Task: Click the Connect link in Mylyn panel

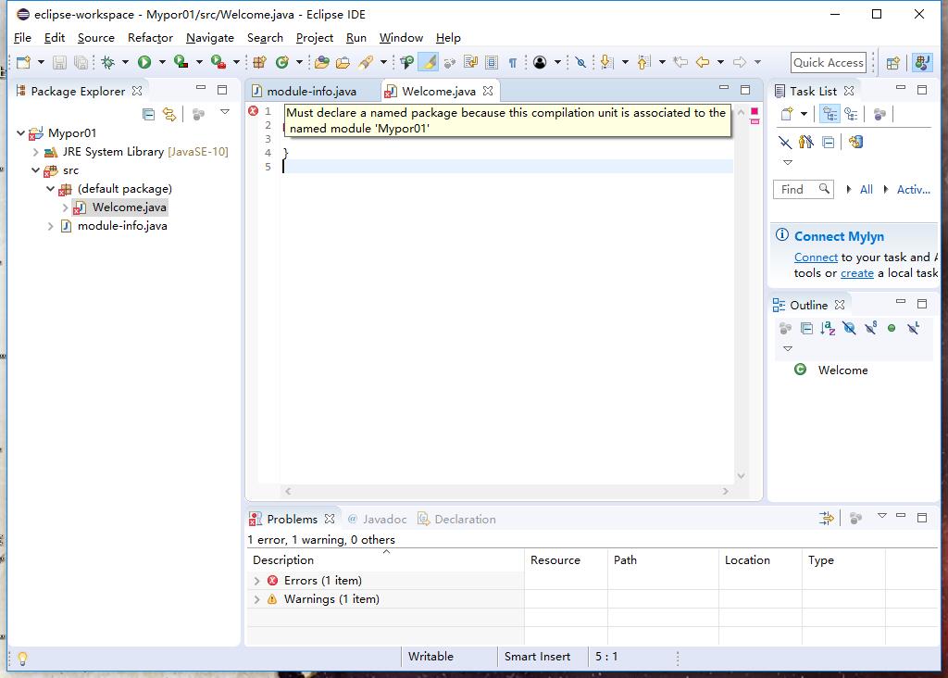Action: [x=816, y=257]
